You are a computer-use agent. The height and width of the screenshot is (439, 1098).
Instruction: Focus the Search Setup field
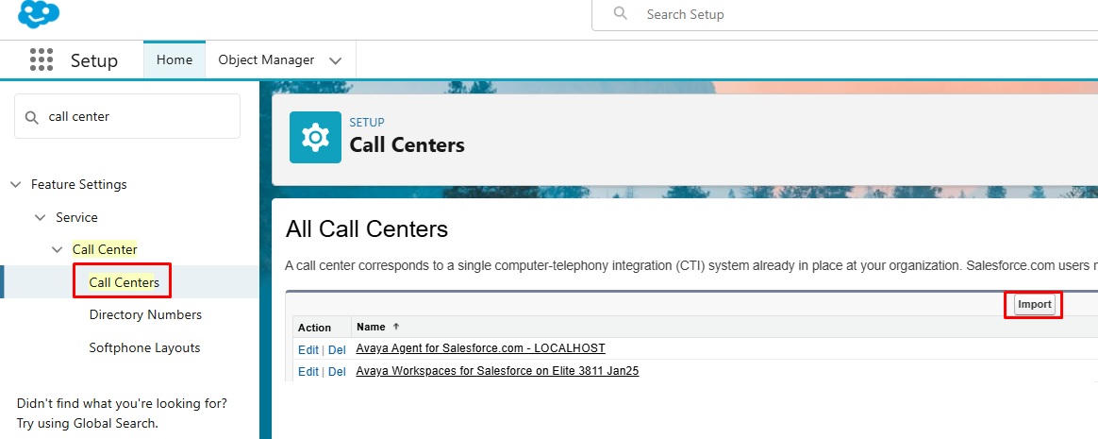844,14
